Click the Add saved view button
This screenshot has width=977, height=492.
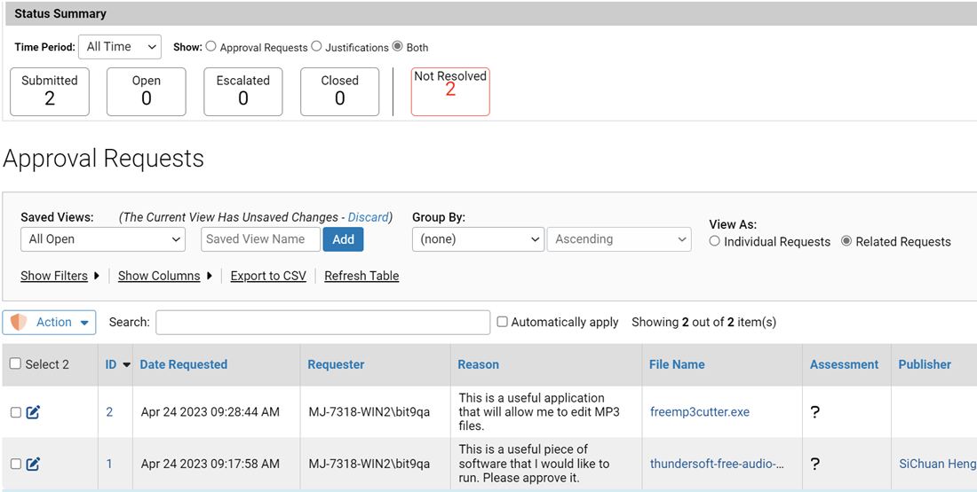click(x=343, y=239)
